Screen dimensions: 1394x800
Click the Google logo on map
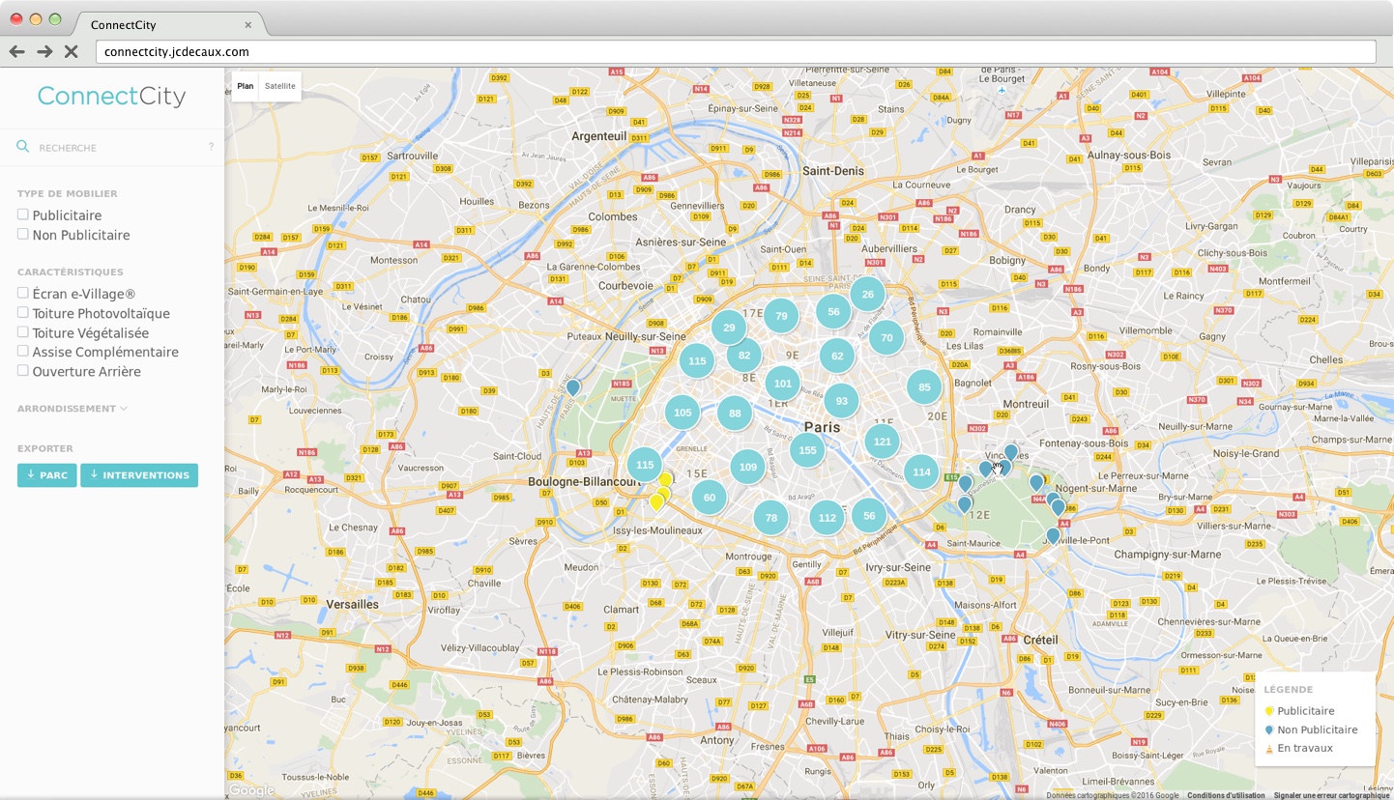pos(252,790)
